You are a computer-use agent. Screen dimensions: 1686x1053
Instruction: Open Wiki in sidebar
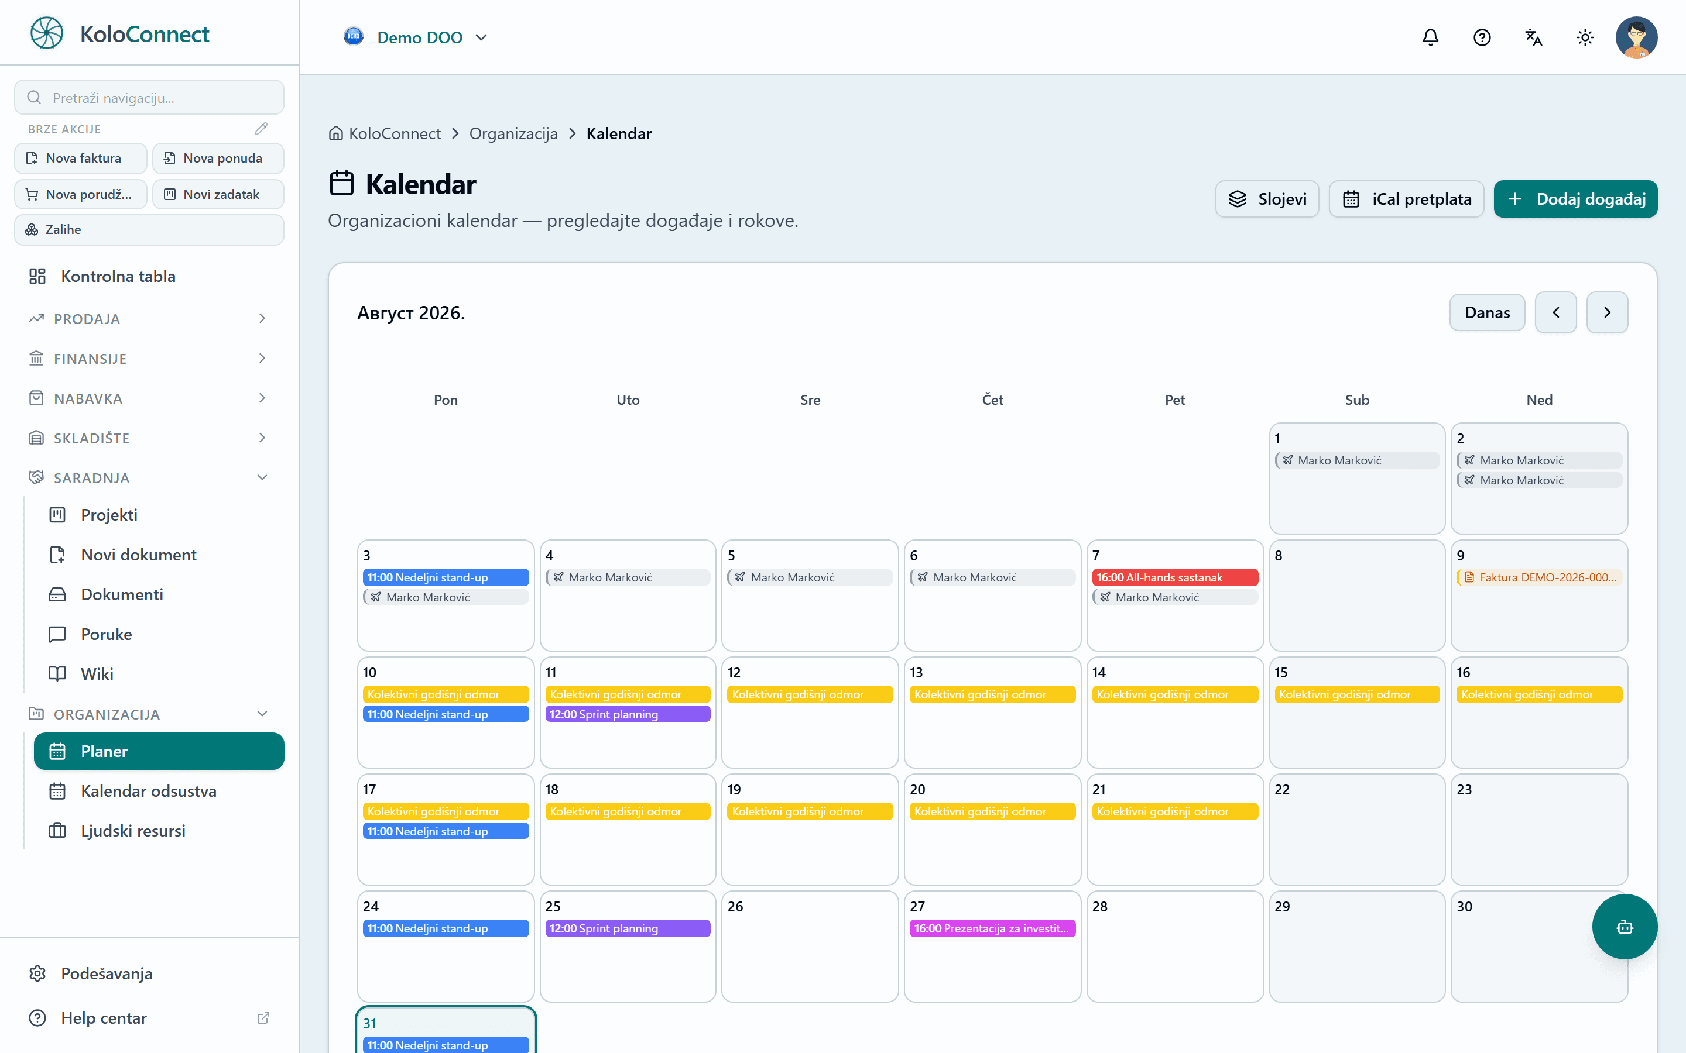click(159, 673)
